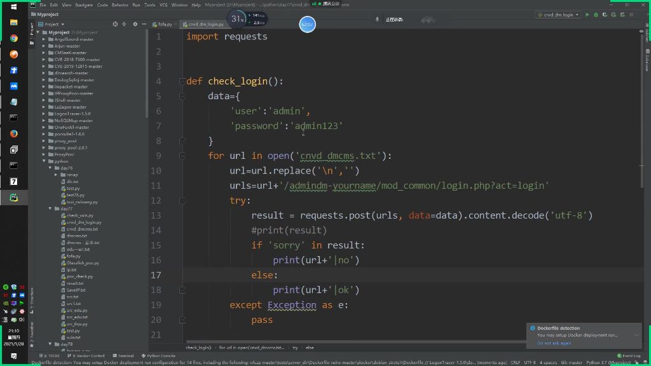The image size is (651, 366).
Task: Open the Event Log
Action: [x=629, y=356]
